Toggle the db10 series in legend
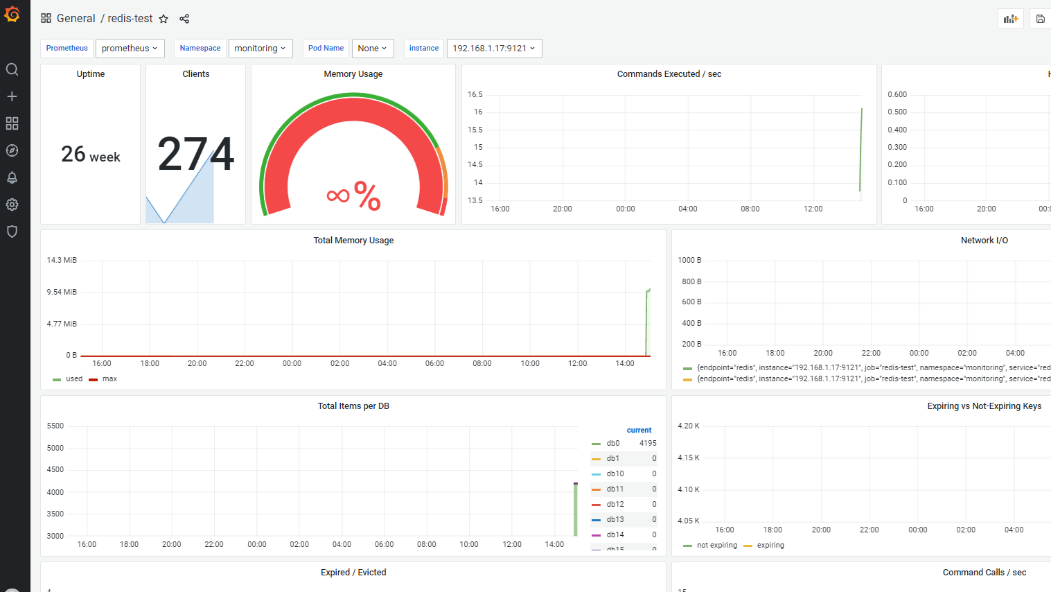The height and width of the screenshot is (592, 1051). pyautogui.click(x=615, y=474)
